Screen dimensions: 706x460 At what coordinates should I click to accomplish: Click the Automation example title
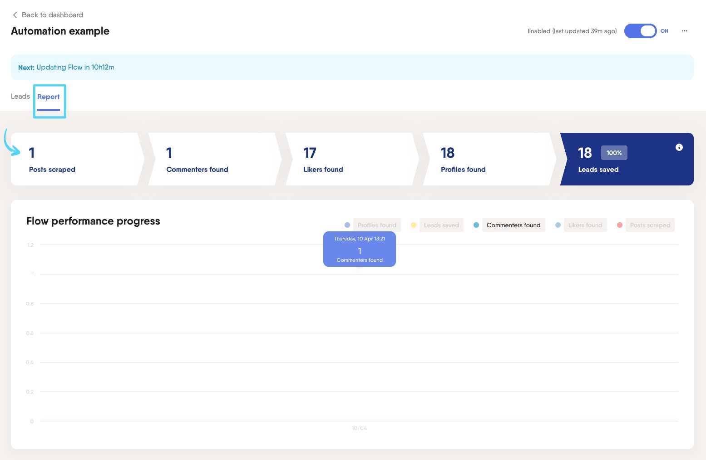pos(60,31)
